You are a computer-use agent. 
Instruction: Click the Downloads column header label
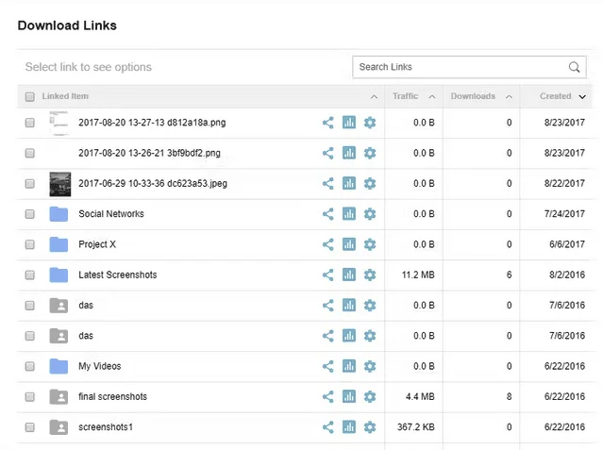click(473, 96)
